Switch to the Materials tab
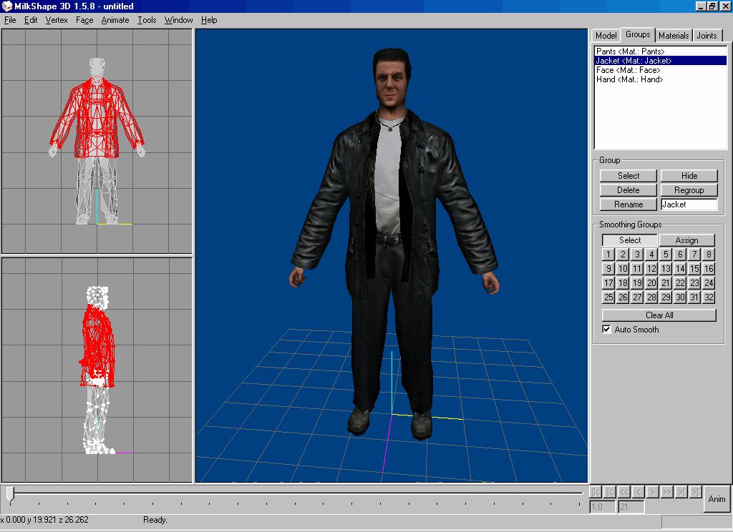 pyautogui.click(x=674, y=36)
